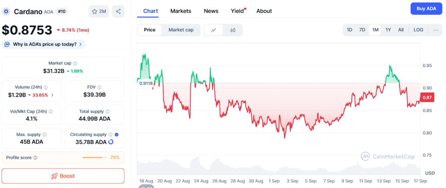The image size is (446, 188).
Task: Add Cardano to watchlist with star
Action: pyautogui.click(x=99, y=11)
